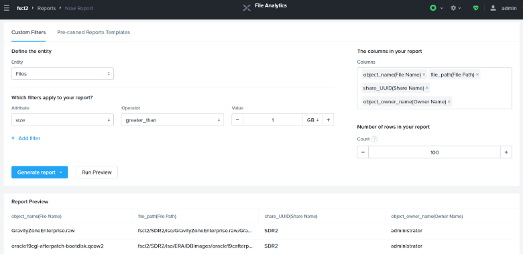Click the Add filter link
Image resolution: width=523 pixels, height=255 pixels.
pyautogui.click(x=26, y=138)
